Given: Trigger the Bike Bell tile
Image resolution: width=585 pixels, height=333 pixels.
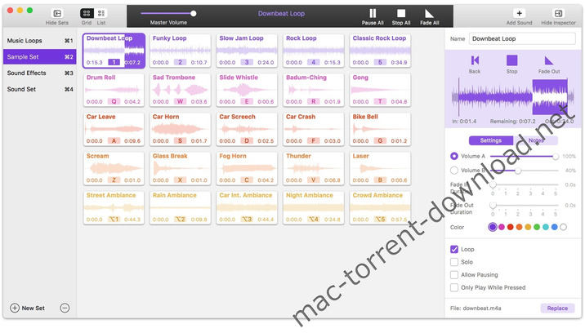Looking at the screenshot, I should (x=380, y=130).
